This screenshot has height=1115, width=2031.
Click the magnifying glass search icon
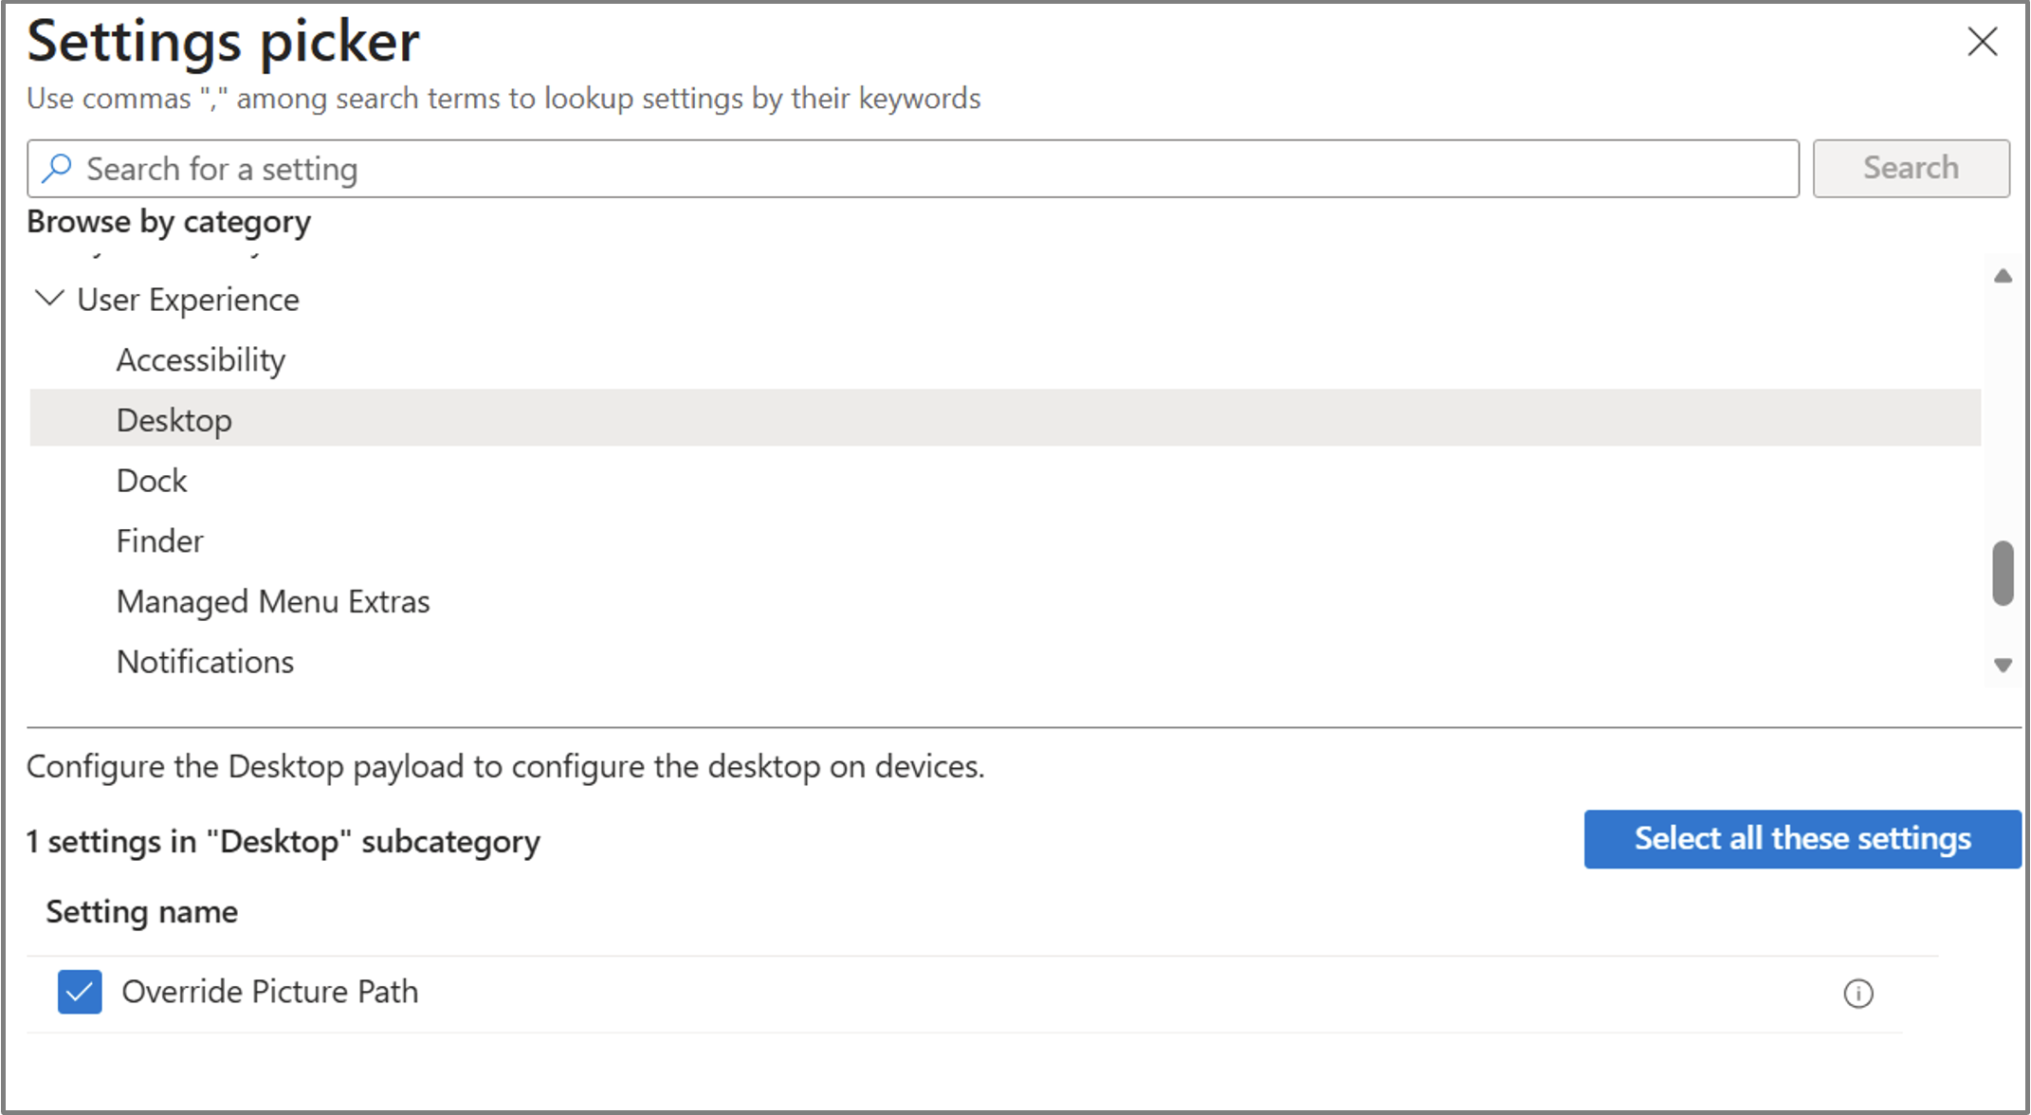pyautogui.click(x=57, y=169)
